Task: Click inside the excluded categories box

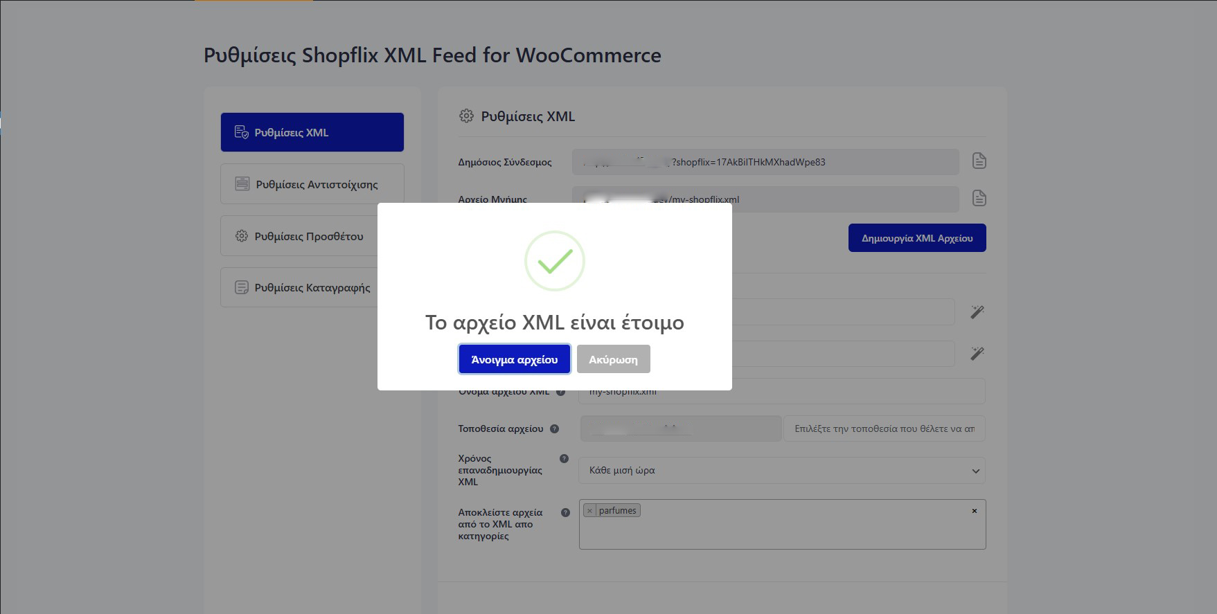Action: tap(781, 533)
